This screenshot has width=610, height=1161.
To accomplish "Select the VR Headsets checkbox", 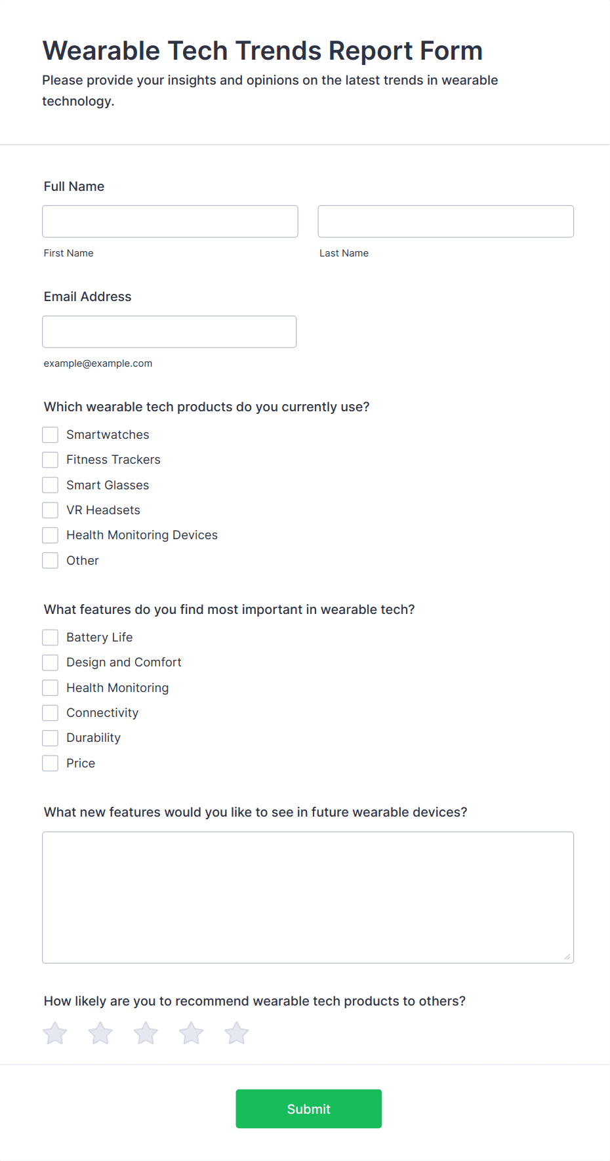I will [51, 510].
